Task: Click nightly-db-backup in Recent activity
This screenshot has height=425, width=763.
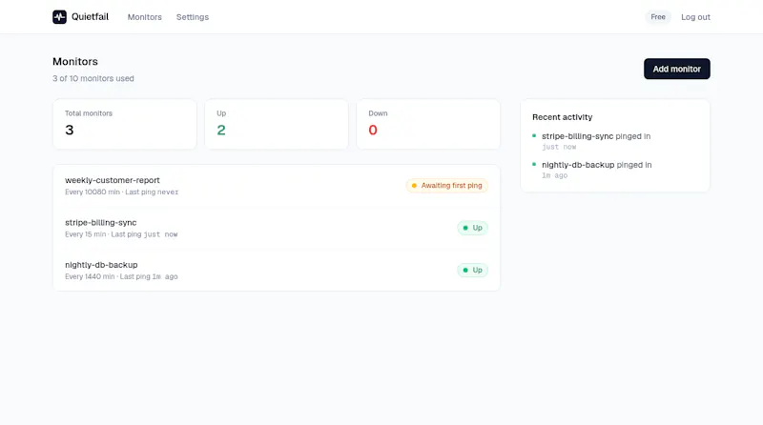Action: [x=578, y=165]
